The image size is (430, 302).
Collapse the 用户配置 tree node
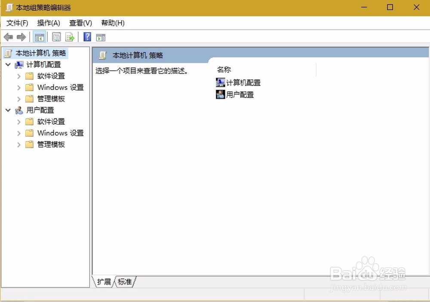pyautogui.click(x=8, y=110)
